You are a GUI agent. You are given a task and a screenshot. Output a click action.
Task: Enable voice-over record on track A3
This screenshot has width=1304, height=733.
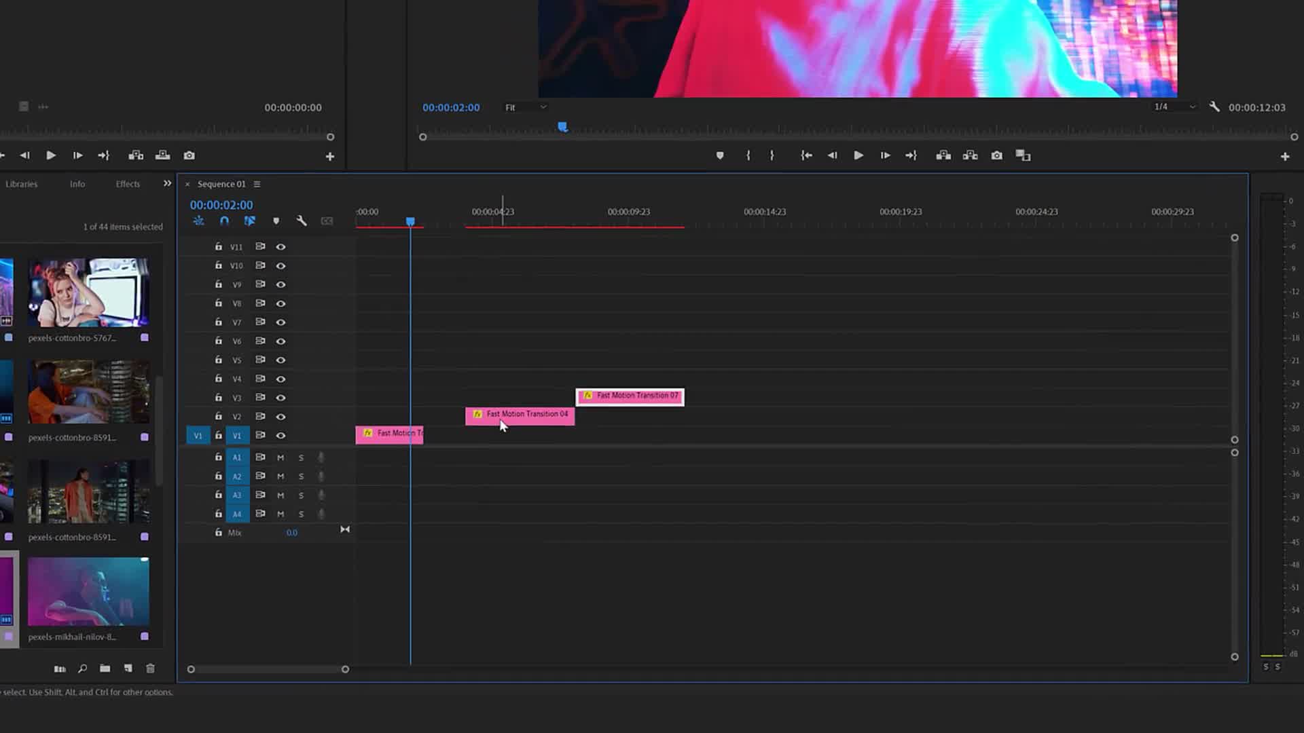coord(321,495)
